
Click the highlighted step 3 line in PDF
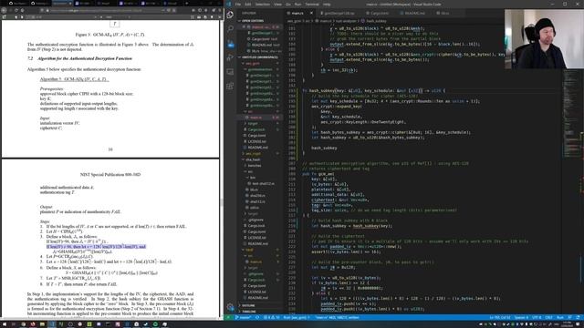(x=96, y=247)
